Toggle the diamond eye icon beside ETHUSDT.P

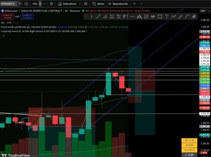pos(19,4)
